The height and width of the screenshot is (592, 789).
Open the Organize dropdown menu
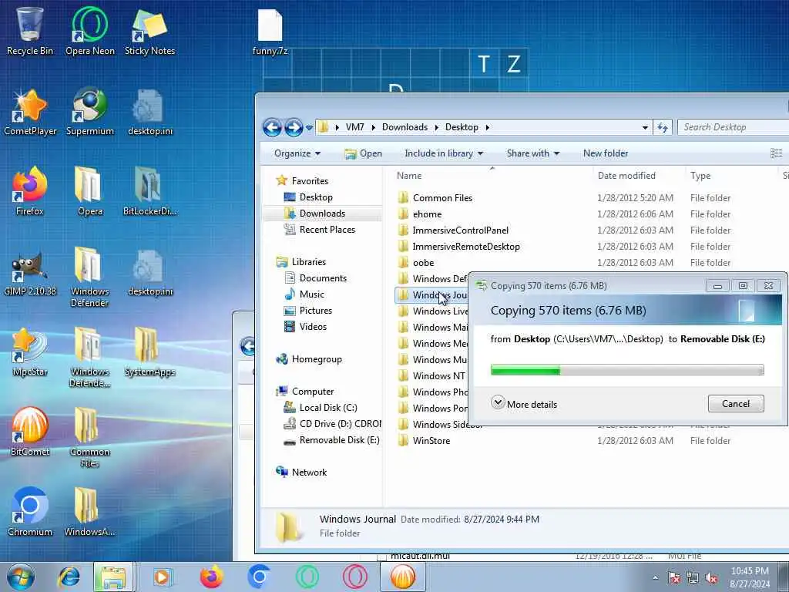[x=297, y=153]
